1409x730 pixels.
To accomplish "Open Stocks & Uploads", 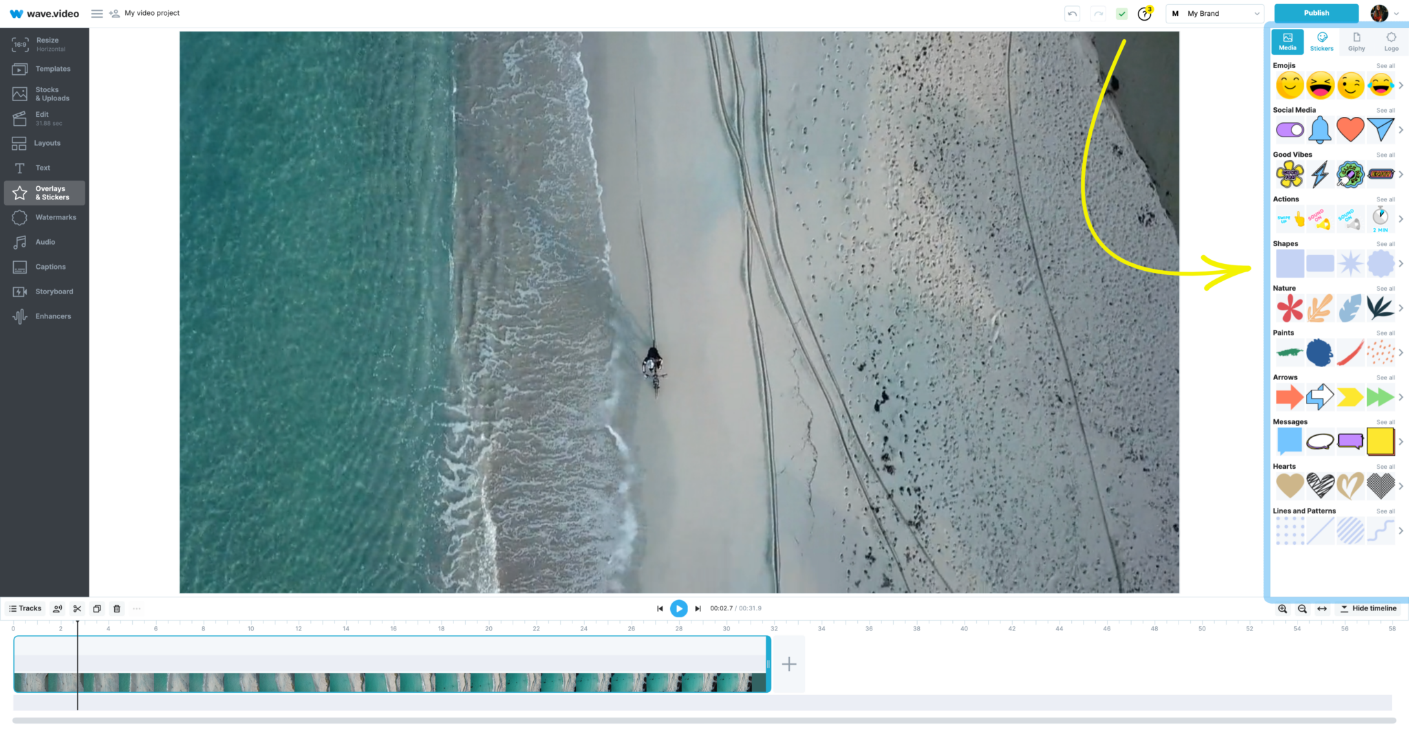I will [44, 93].
